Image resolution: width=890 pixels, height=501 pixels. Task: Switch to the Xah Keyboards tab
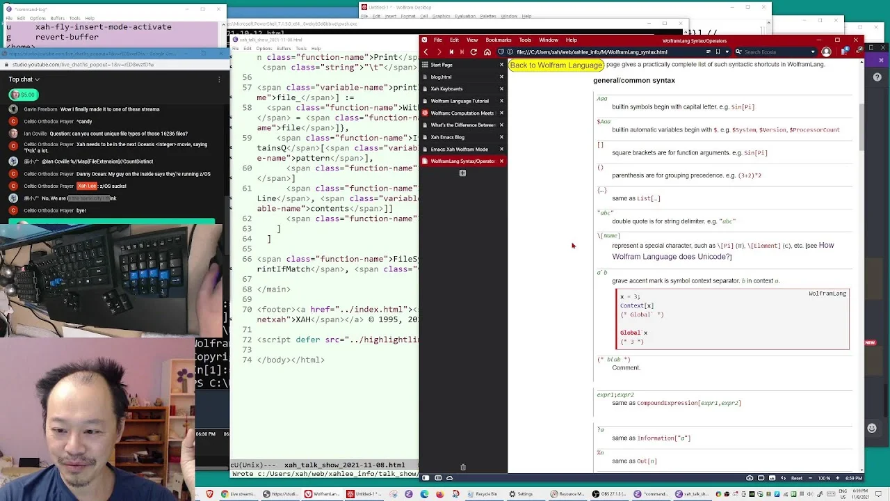coord(459,88)
